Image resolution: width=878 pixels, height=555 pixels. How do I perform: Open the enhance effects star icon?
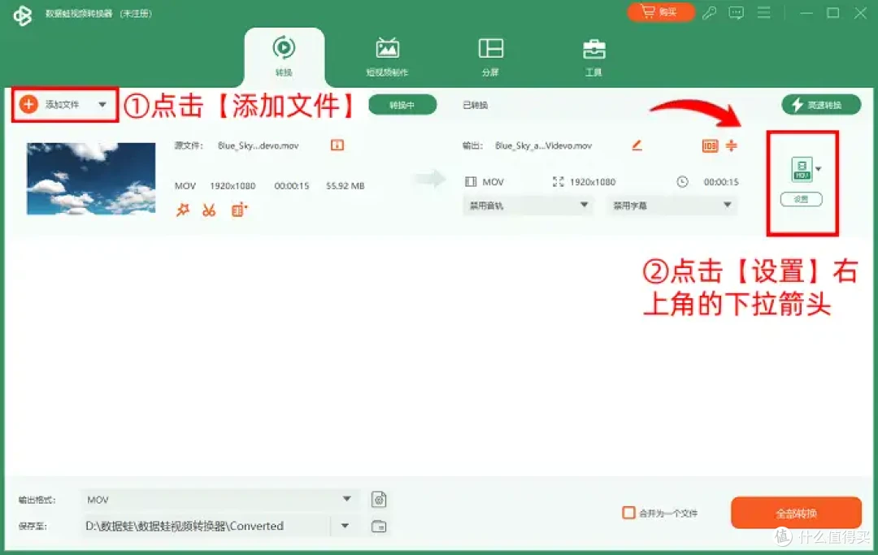click(x=183, y=210)
